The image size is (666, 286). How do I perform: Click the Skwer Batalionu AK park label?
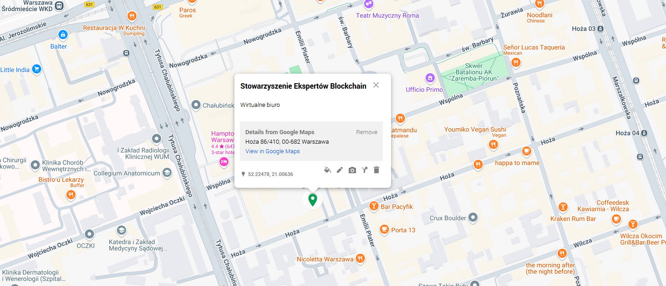tap(473, 72)
